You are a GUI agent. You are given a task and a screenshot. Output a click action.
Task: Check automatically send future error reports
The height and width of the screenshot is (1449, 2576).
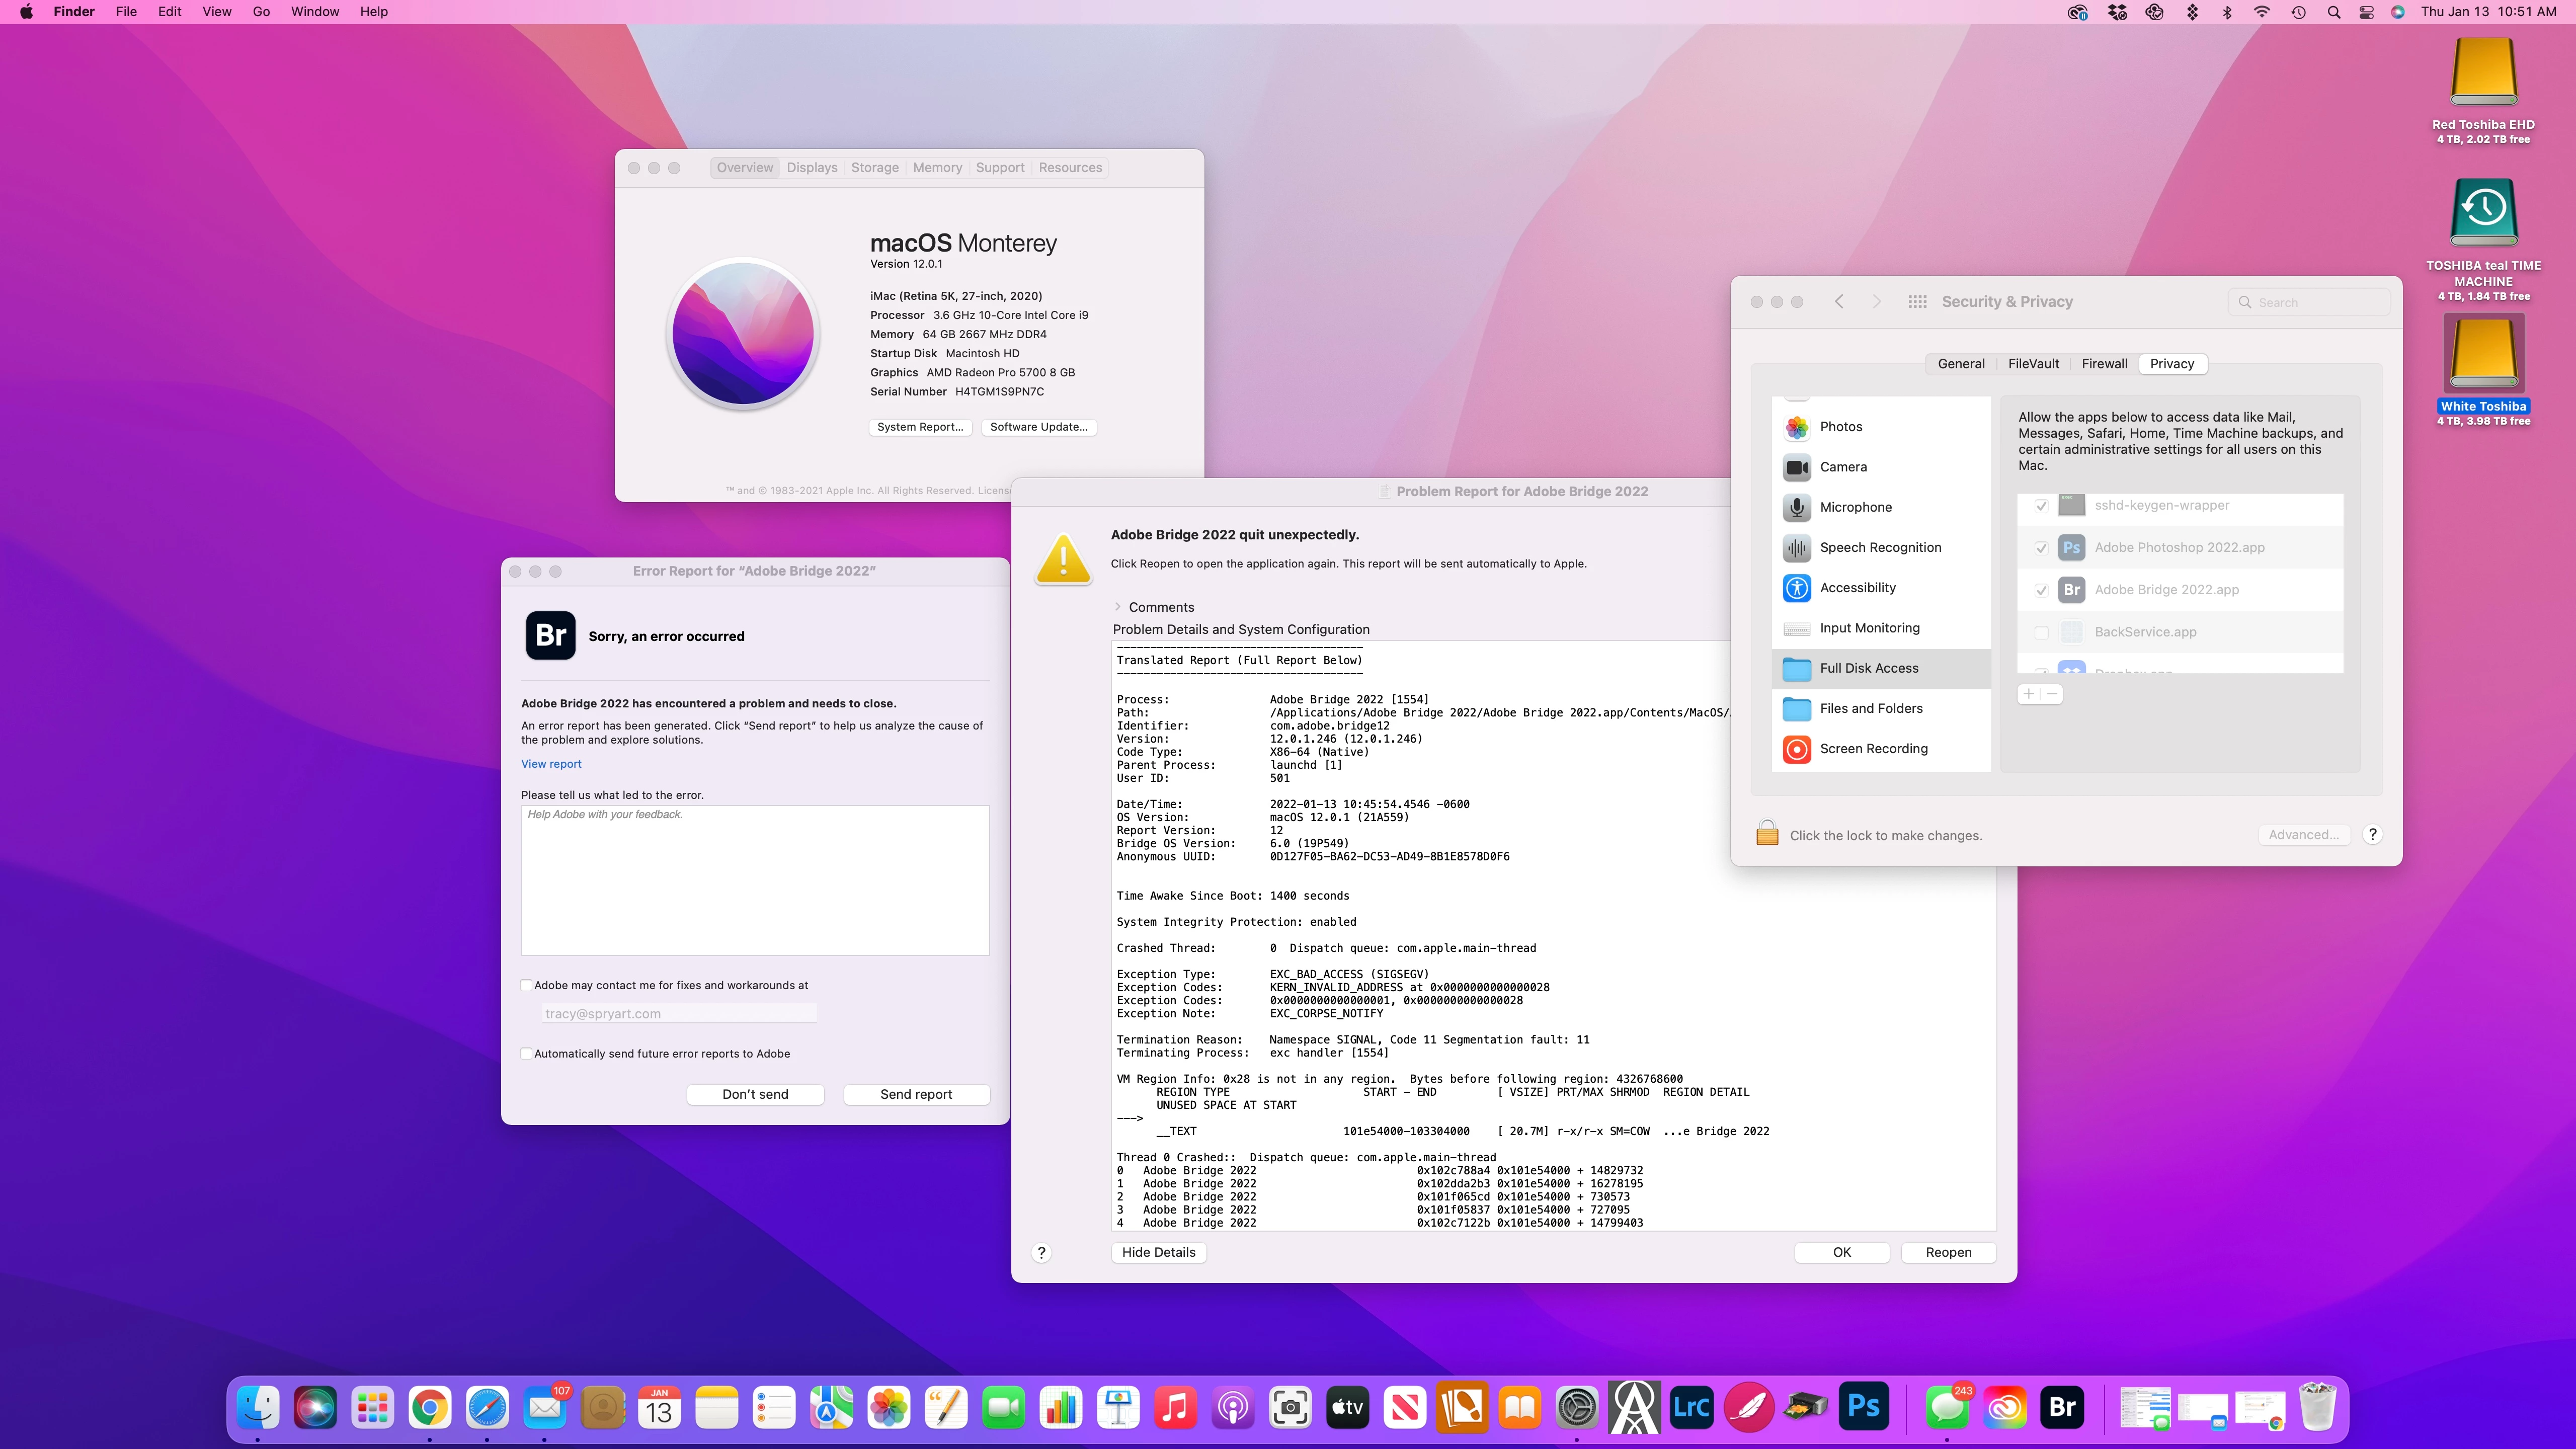(x=527, y=1054)
